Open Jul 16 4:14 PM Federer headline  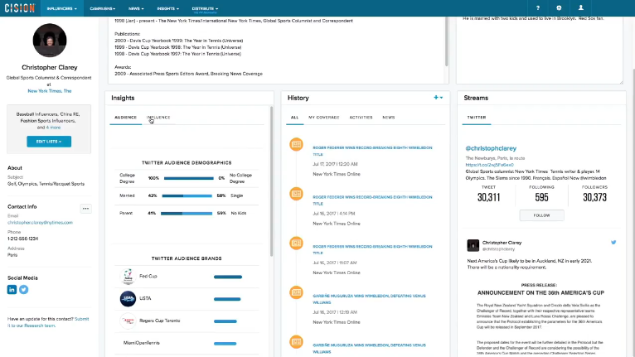click(x=372, y=200)
